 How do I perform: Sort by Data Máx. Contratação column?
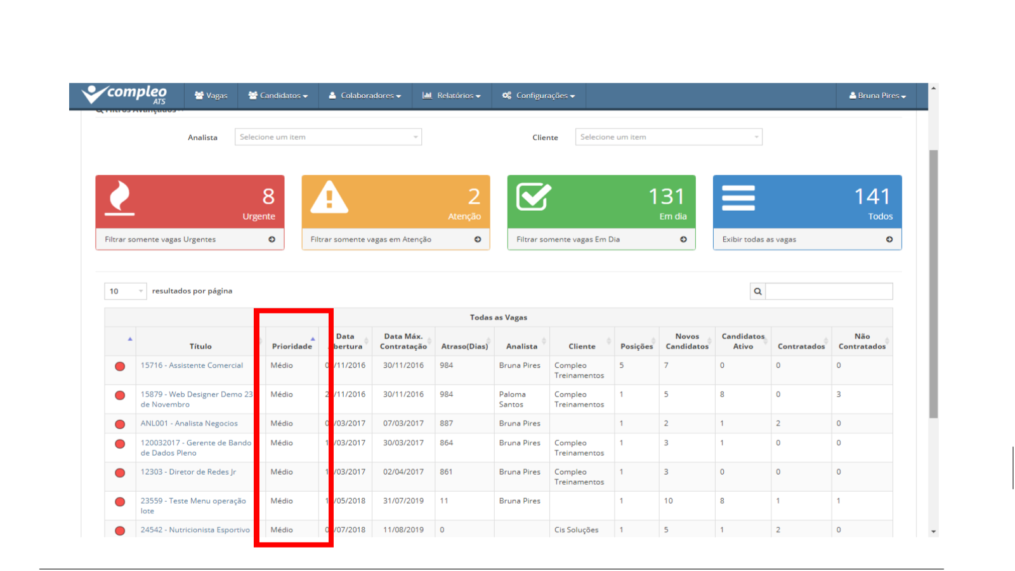point(403,341)
